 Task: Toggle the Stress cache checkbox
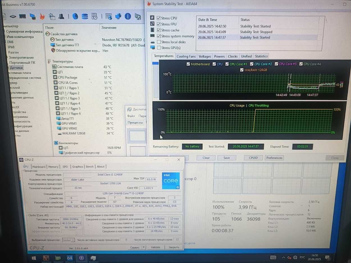[x=159, y=30]
